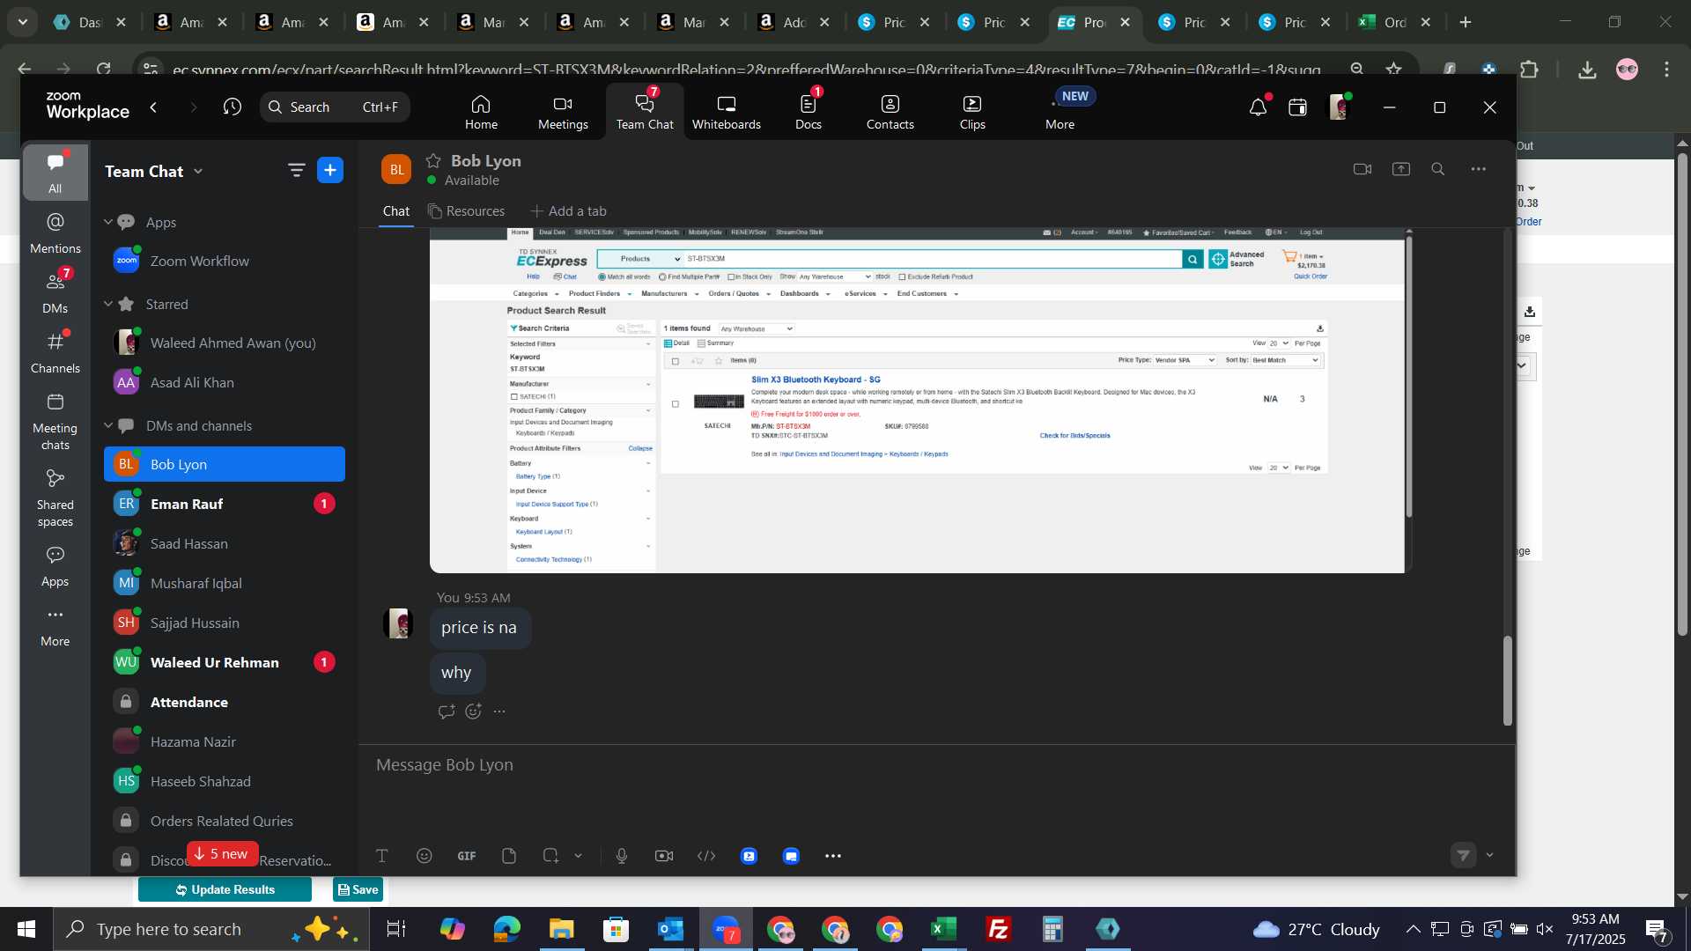Click Update Results in browser page
1691x951 pixels.
225,889
